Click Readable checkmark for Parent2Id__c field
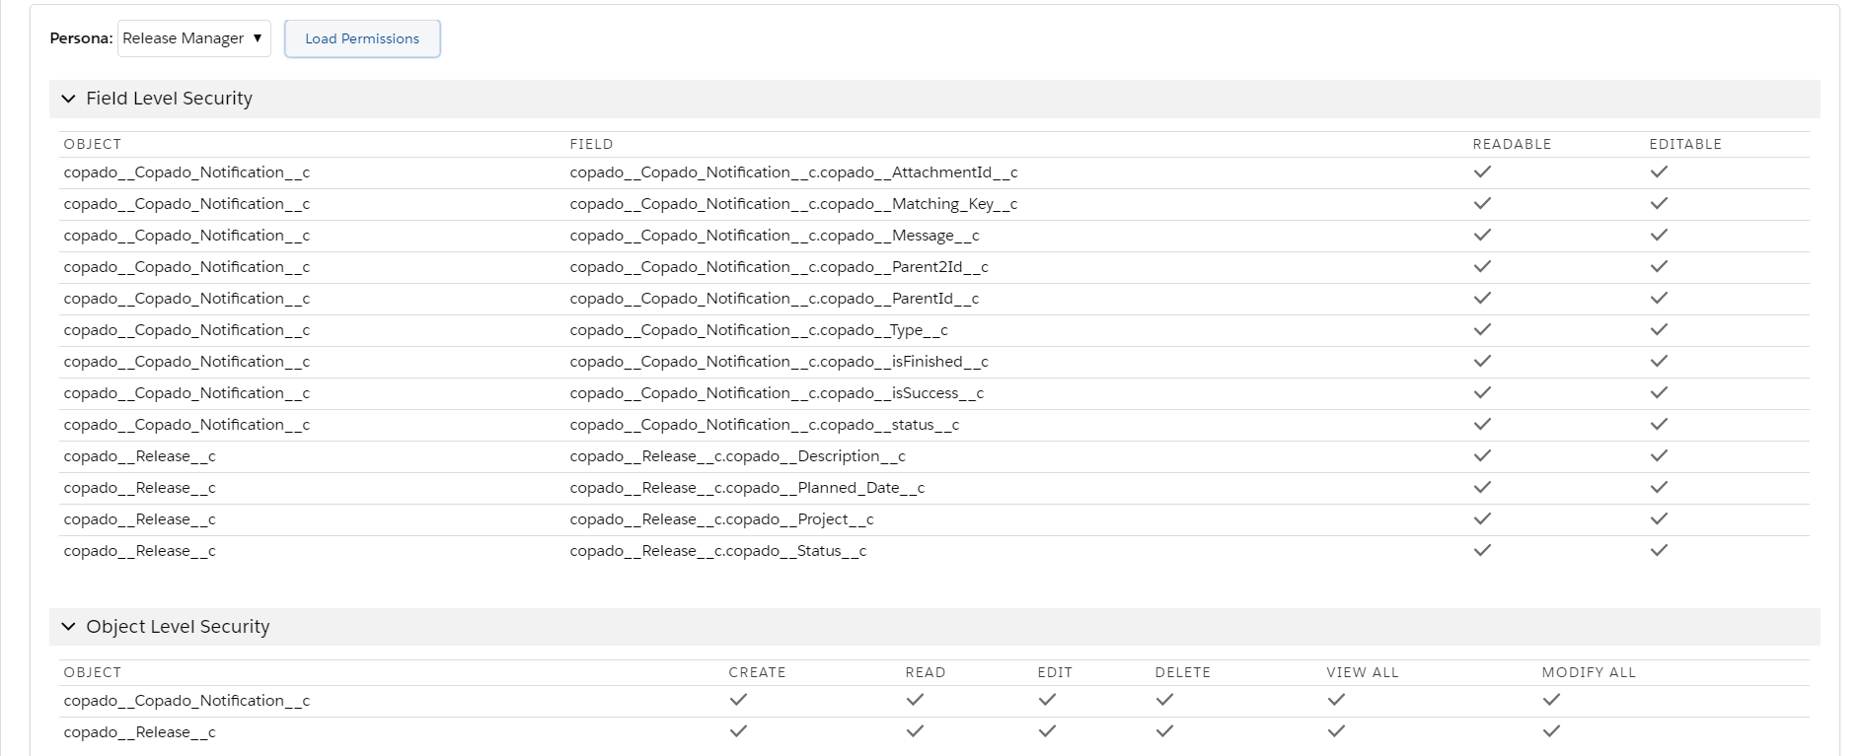Image resolution: width=1862 pixels, height=756 pixels. 1482,266
